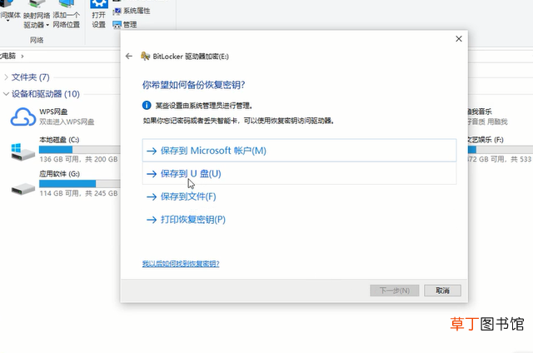This screenshot has width=533, height=353.
Task: Click G: drive usage bar
Action: [80, 184]
